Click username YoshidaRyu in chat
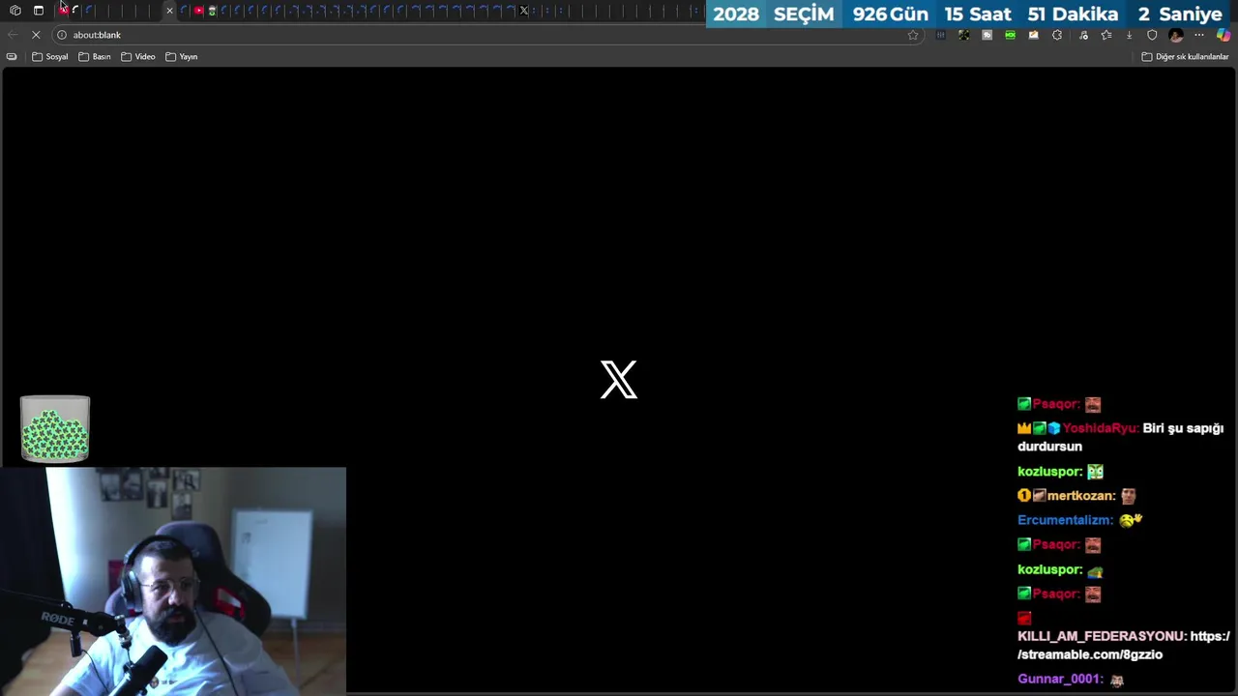The image size is (1238, 696). pyautogui.click(x=1101, y=428)
